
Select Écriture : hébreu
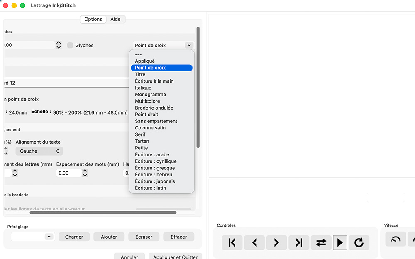click(x=162, y=174)
